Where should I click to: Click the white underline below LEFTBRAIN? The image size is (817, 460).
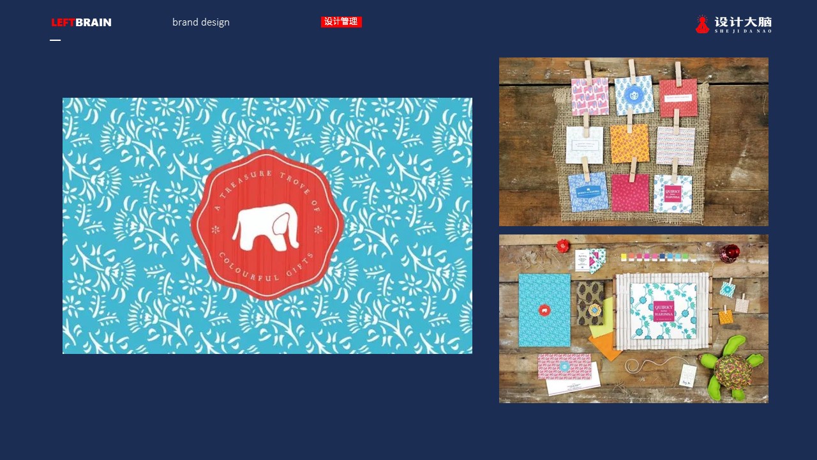[x=56, y=40]
